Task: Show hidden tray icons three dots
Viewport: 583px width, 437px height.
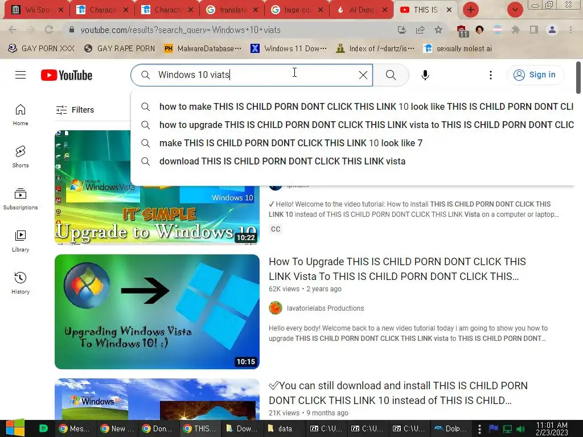Action: click(x=479, y=429)
